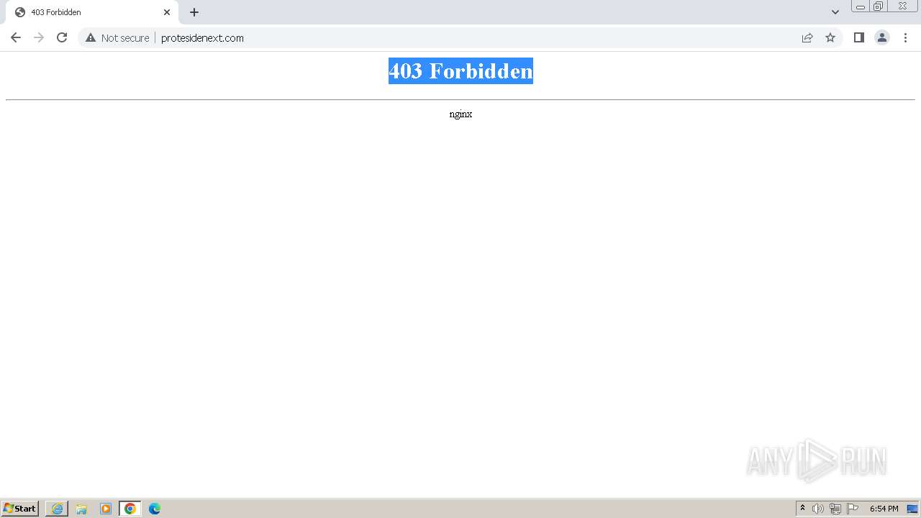This screenshot has width=921, height=518.
Task: Open the volume speaker tray icon
Action: pos(818,509)
